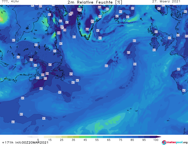188x145 pixels.
Task: Click the '???, 4Uhr' time label
Action: click(11, 2)
